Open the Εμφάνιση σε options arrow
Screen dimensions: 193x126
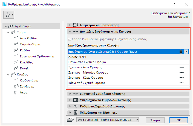click(x=186, y=51)
